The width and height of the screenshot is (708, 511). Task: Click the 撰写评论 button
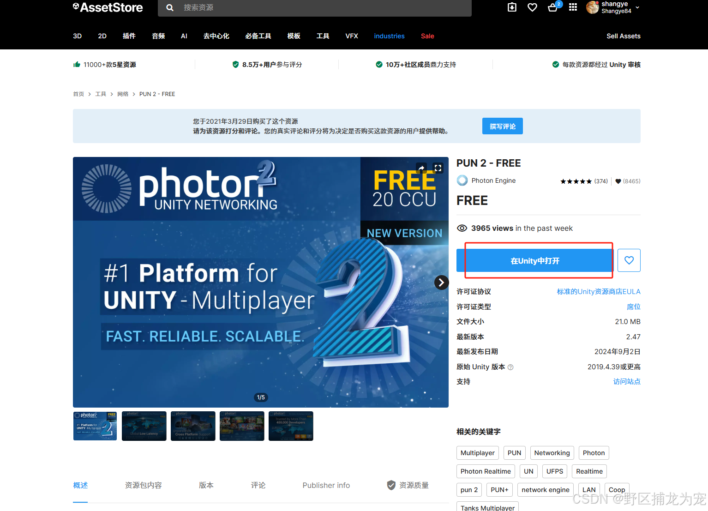(x=502, y=126)
